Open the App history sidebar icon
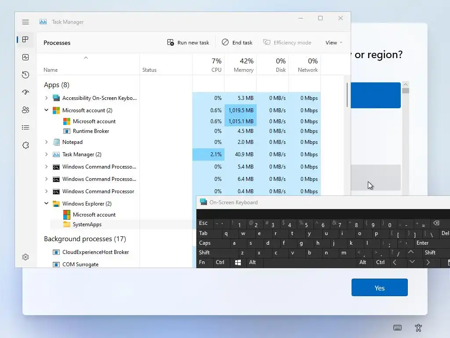 pyautogui.click(x=25, y=75)
